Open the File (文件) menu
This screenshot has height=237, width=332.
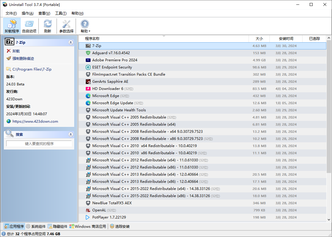coord(11,13)
